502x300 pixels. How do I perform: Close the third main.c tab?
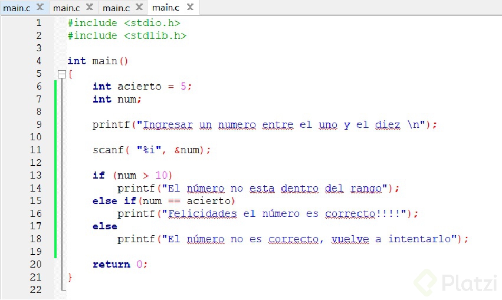(139, 7)
